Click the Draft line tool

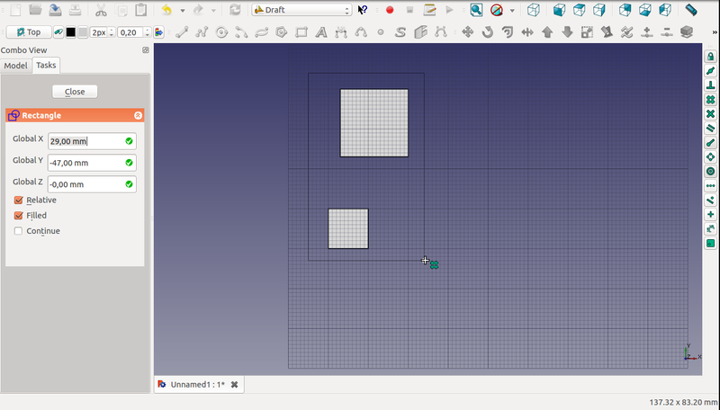(182, 32)
